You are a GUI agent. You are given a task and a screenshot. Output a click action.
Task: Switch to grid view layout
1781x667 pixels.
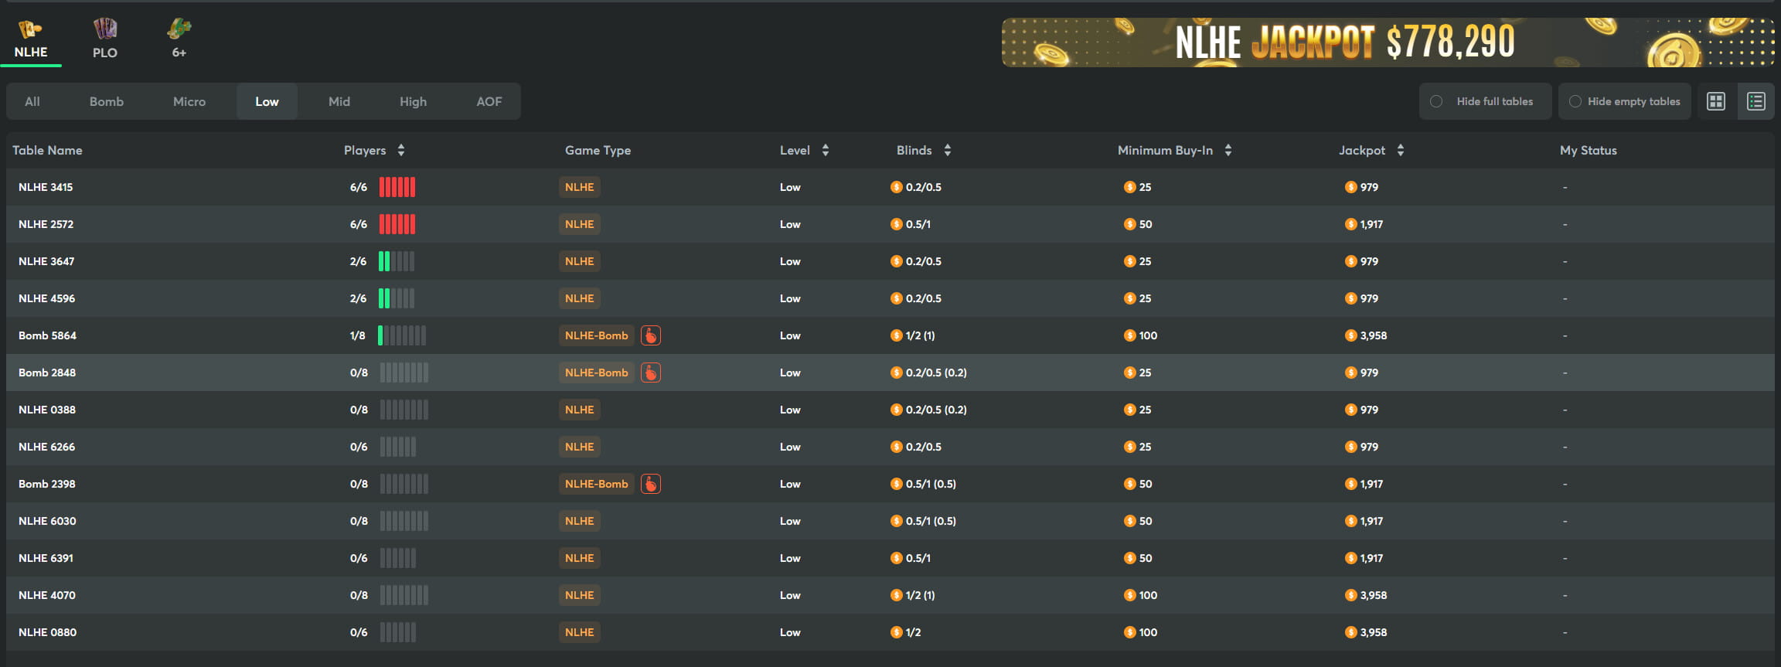tap(1715, 101)
